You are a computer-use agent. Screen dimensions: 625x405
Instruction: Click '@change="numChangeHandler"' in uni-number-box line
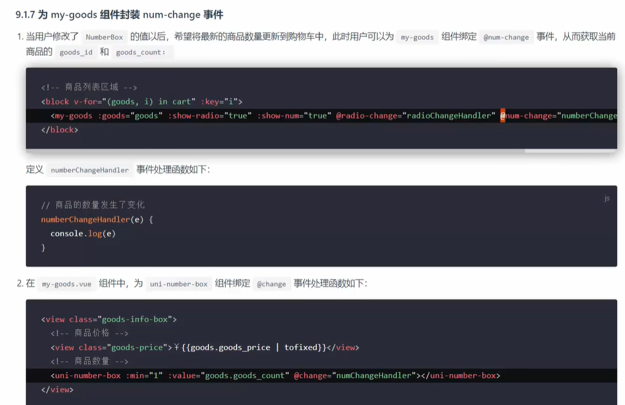[x=355, y=376]
